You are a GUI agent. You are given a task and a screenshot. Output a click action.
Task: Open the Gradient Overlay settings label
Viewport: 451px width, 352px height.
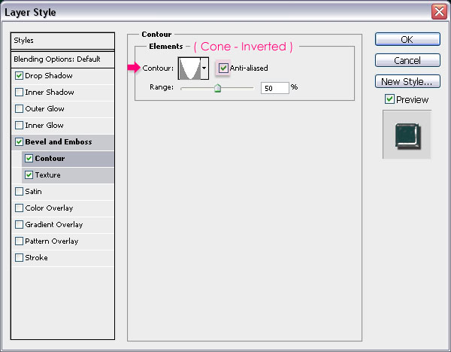54,224
